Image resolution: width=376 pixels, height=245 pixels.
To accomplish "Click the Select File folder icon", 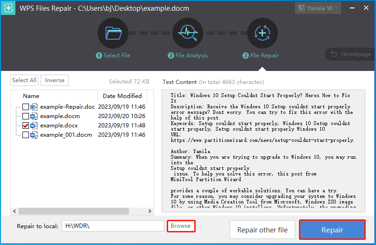I will 113,33.
